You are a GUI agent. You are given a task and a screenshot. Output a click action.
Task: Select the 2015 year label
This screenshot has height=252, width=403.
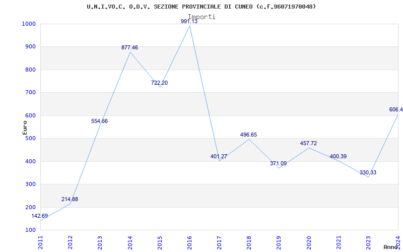(160, 243)
